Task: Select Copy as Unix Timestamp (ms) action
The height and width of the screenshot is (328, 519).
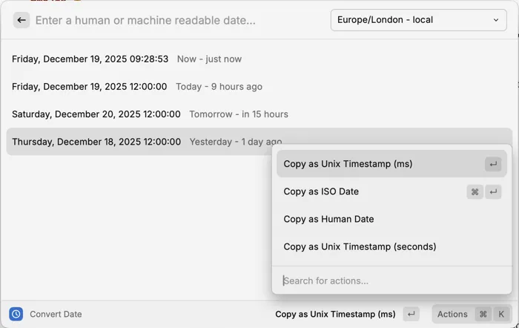Action: [x=348, y=164]
